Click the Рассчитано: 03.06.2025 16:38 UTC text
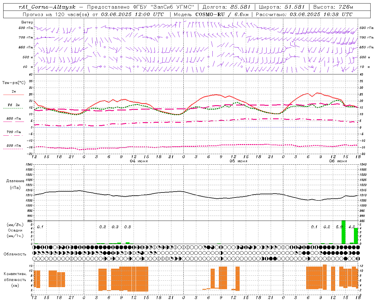This screenshot has width=375, height=300. tap(304, 14)
